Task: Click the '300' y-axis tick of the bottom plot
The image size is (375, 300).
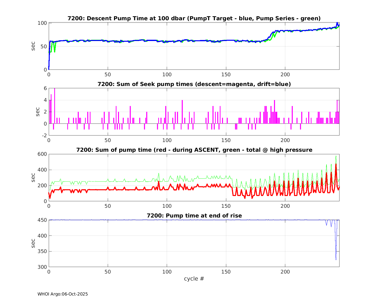Action: tap(42, 267)
